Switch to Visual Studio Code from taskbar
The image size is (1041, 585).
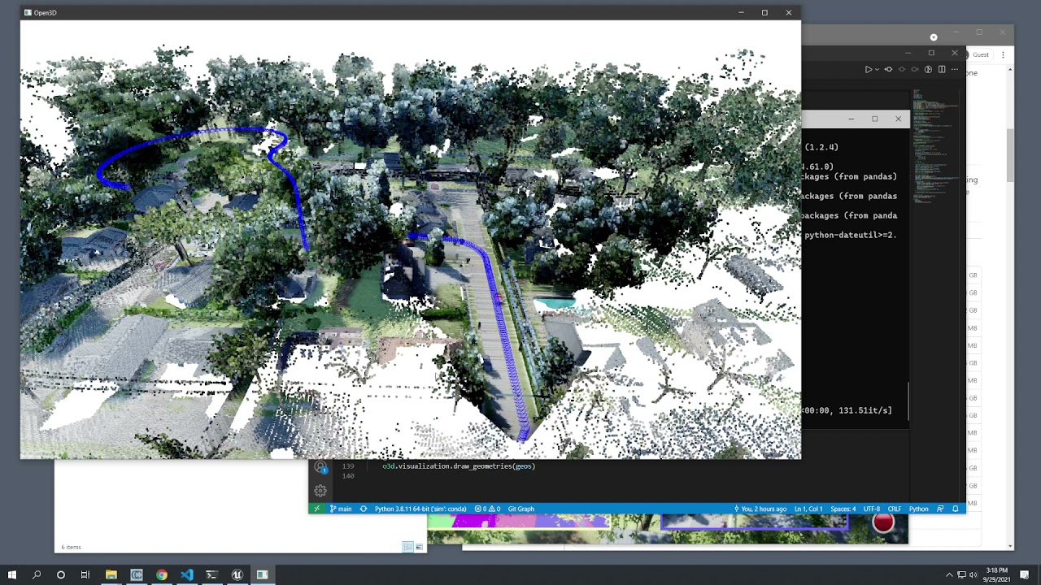186,575
